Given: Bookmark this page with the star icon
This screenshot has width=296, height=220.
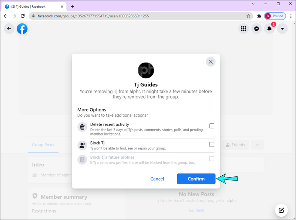Looking at the screenshot, I should click(x=248, y=16).
